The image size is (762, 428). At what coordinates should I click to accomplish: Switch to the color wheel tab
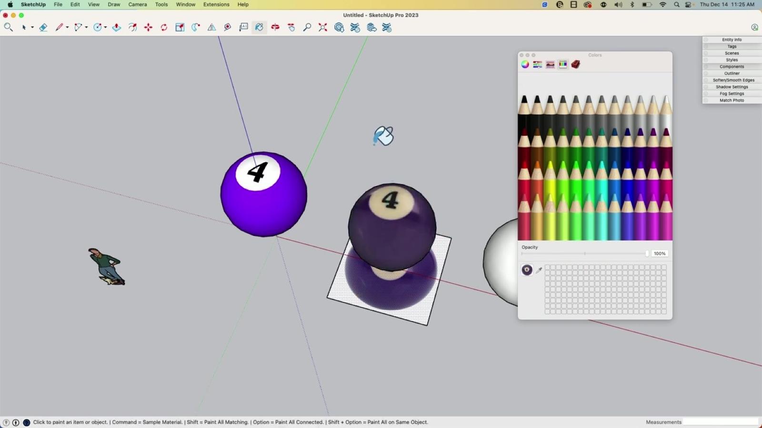(x=525, y=65)
